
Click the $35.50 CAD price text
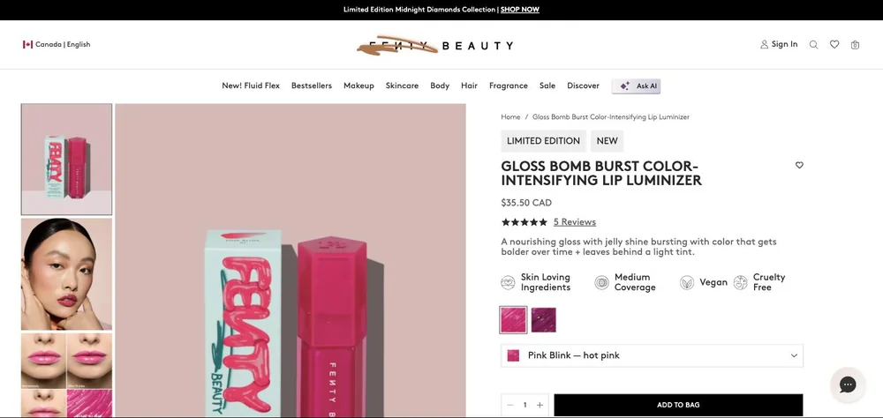(526, 203)
